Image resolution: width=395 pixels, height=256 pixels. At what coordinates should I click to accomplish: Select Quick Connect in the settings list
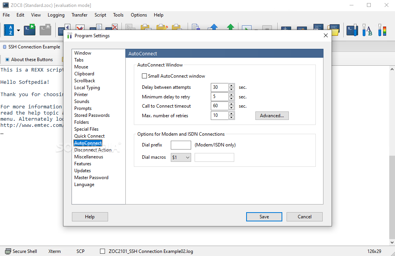pyautogui.click(x=89, y=136)
